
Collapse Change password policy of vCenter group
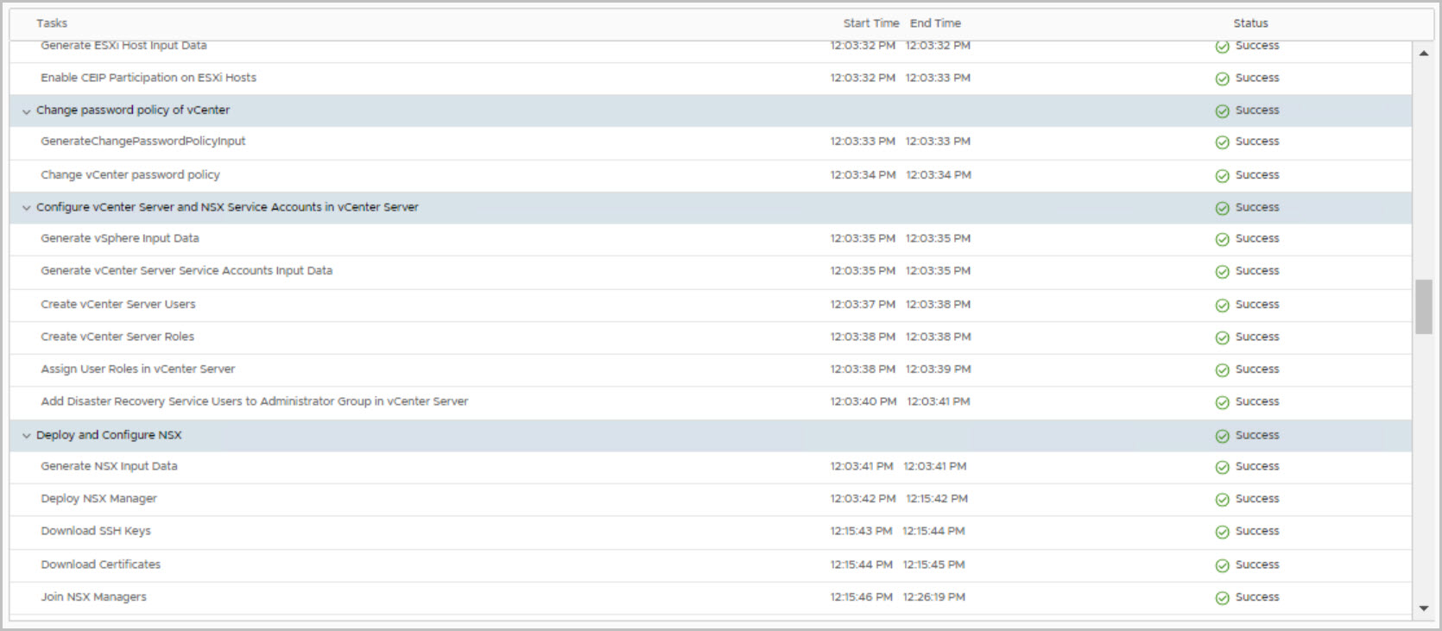[26, 111]
